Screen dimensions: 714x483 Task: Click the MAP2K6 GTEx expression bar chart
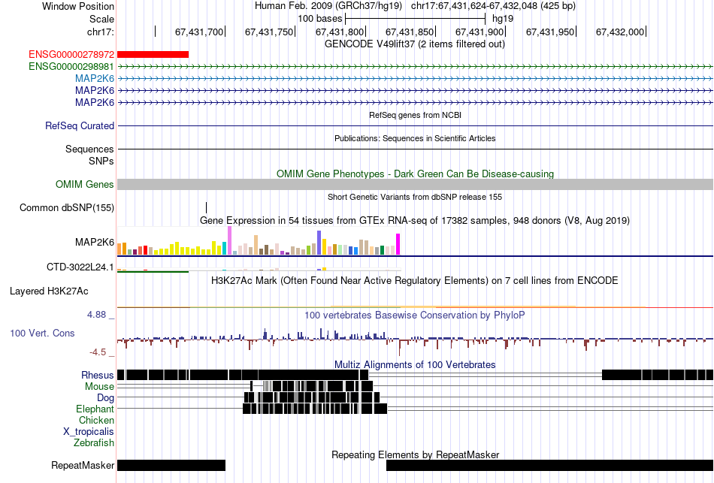click(259, 241)
